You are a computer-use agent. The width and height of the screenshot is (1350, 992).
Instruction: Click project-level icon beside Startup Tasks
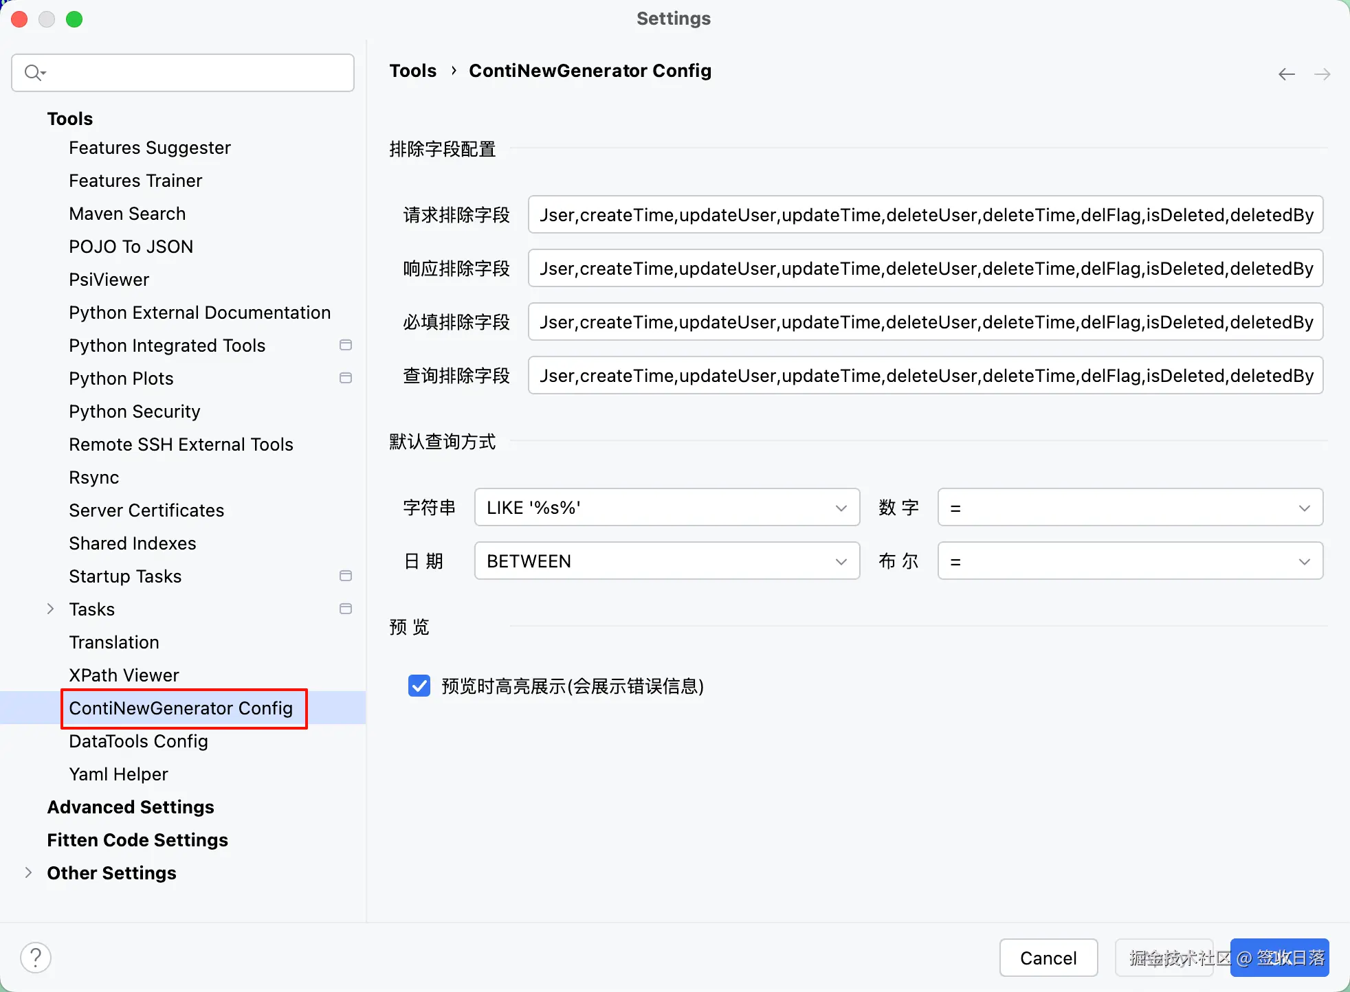pos(346,576)
